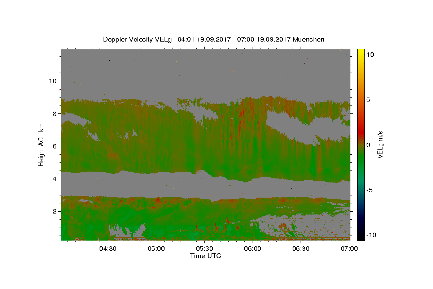Click the colorbar tick value -10
433x289 pixels.
[371, 235]
